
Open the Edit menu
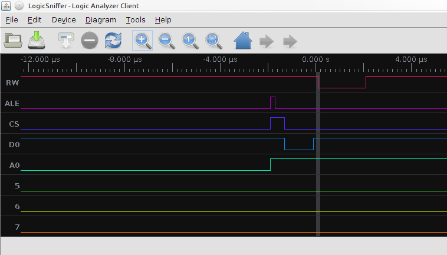(x=34, y=20)
